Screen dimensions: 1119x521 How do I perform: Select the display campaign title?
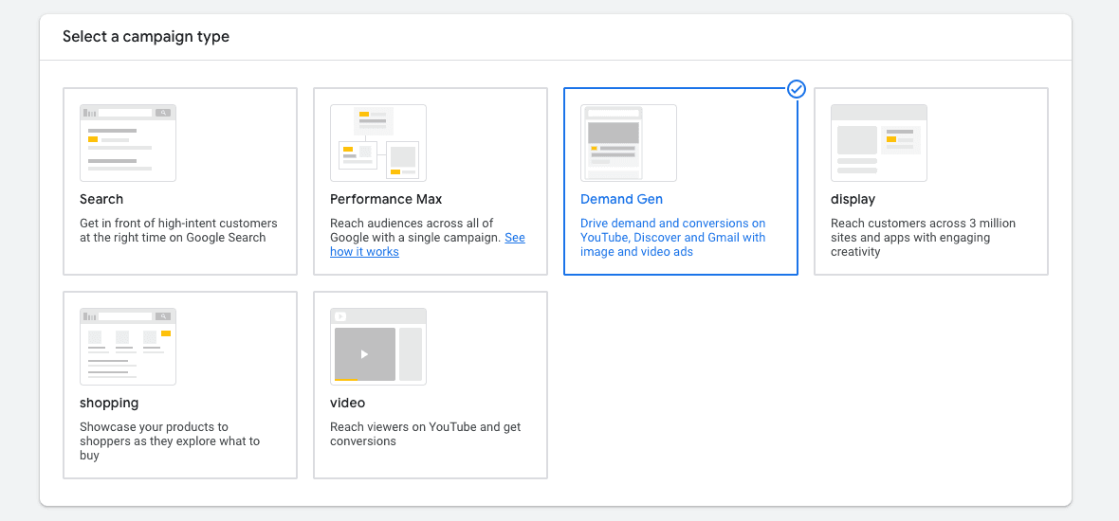[x=853, y=199]
